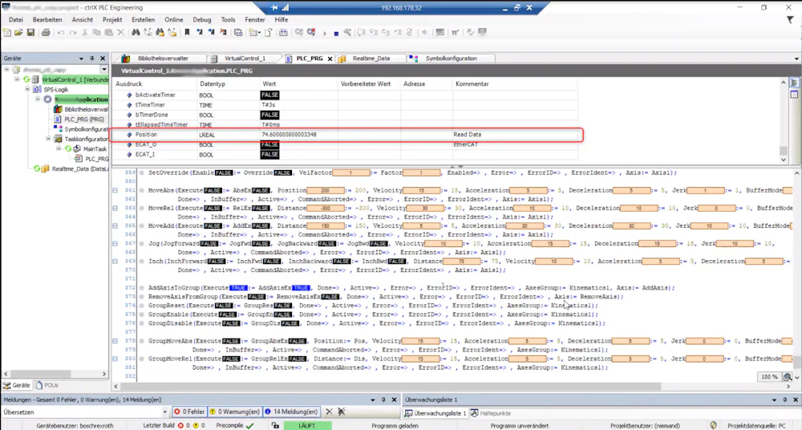Toggle breakpoint circle on line 359
Screen dimensions: 802x430
click(142, 173)
